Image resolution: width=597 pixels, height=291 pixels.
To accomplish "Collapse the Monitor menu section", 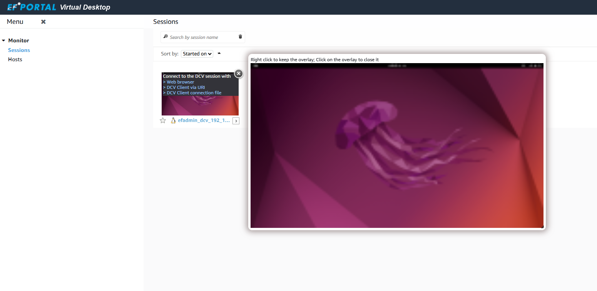I will [x=3, y=40].
